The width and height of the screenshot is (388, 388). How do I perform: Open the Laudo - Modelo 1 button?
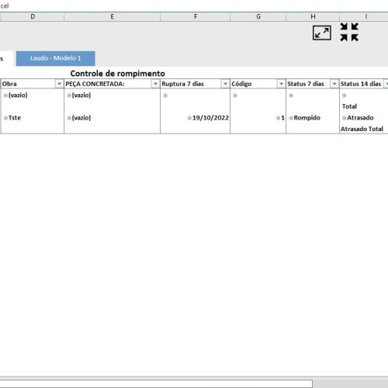point(56,58)
